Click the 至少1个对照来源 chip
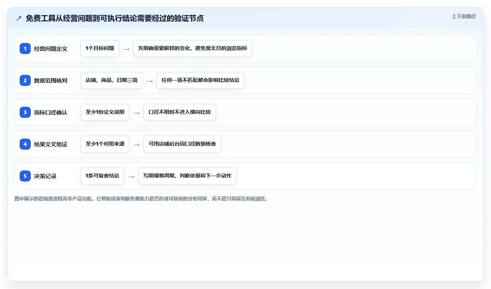This screenshot has height=289, width=491. (105, 144)
